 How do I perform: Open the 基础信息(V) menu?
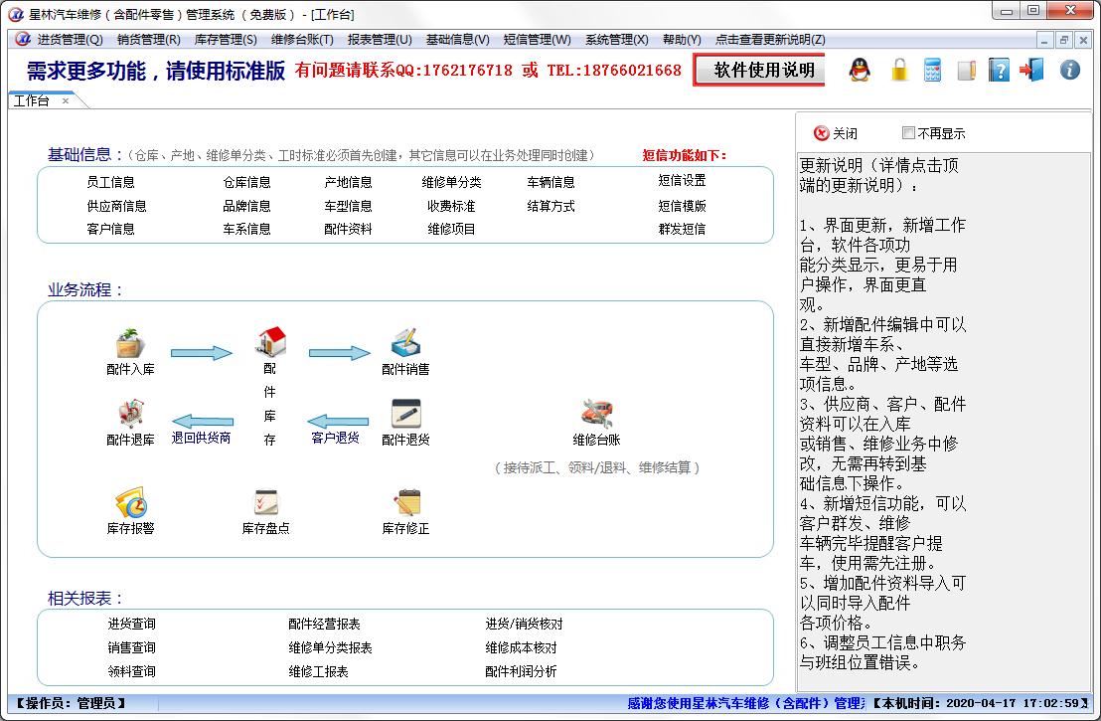click(x=457, y=40)
